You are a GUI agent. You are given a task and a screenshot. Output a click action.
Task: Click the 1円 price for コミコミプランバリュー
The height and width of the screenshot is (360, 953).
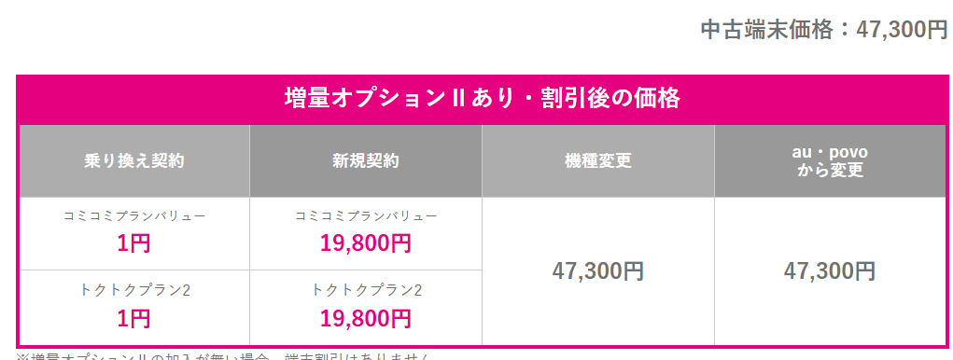tap(134, 243)
